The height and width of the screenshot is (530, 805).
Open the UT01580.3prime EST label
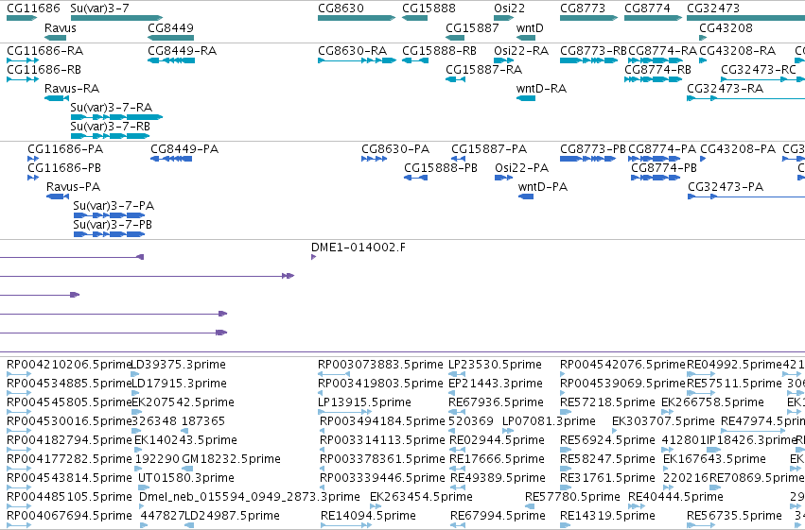point(185,478)
